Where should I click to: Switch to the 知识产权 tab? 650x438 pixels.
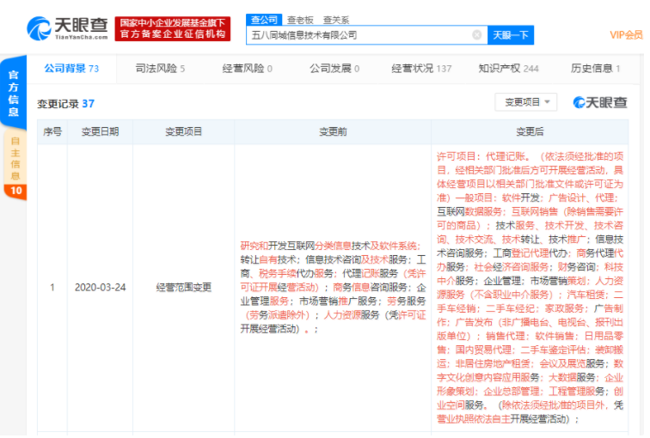tap(508, 69)
